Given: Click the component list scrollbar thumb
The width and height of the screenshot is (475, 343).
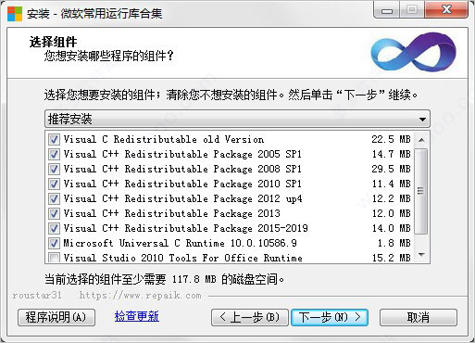Looking at the screenshot, I should (420, 191).
